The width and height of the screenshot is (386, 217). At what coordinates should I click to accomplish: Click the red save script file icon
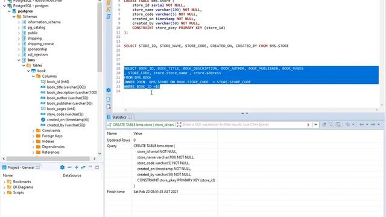click(x=109, y=107)
